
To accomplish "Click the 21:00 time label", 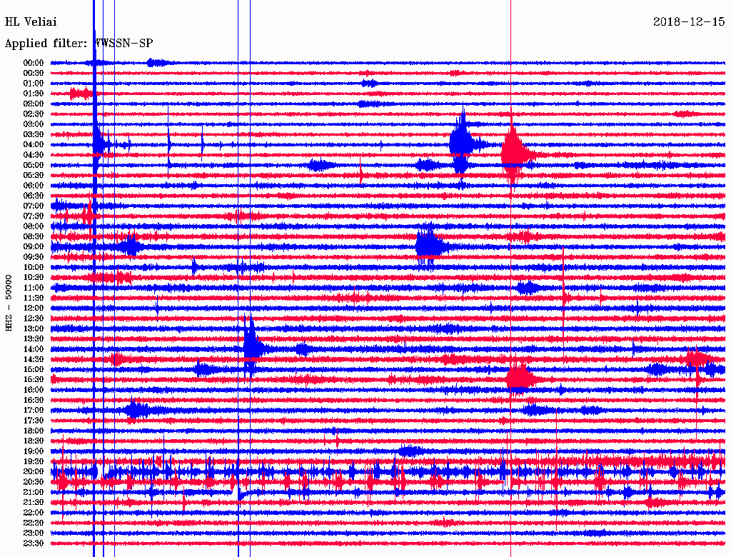I will (34, 492).
